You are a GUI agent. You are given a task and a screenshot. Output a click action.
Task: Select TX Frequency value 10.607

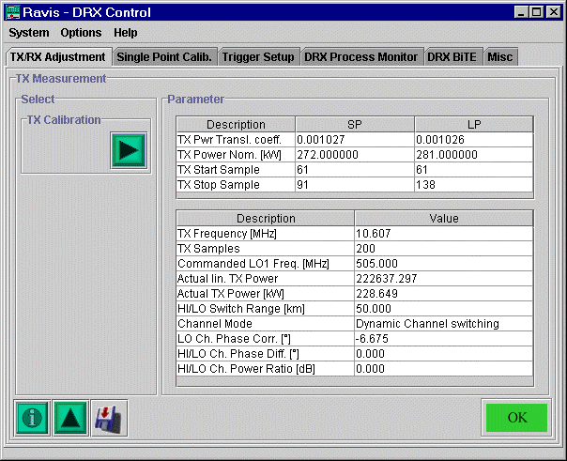[444, 234]
